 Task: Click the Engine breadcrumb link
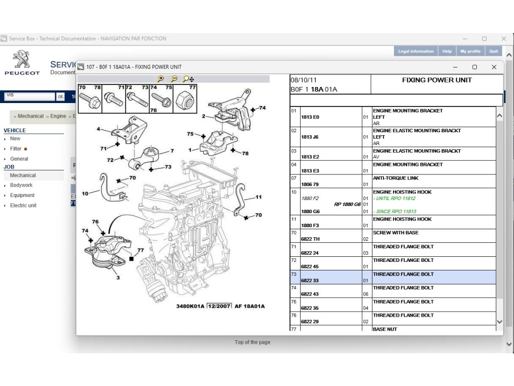[x=58, y=116]
